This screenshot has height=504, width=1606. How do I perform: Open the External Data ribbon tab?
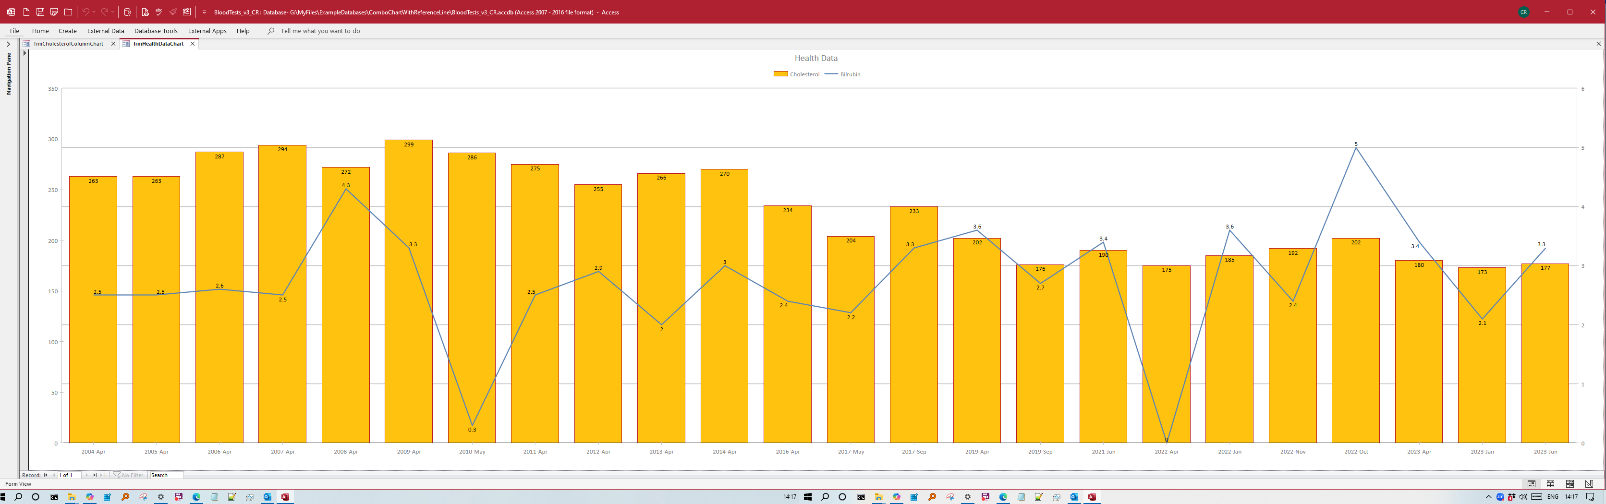tap(105, 31)
